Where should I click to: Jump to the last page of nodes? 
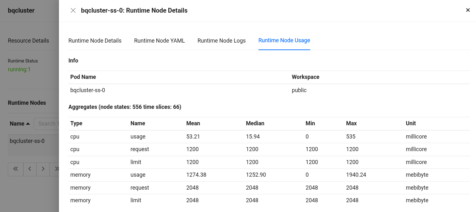click(56, 169)
